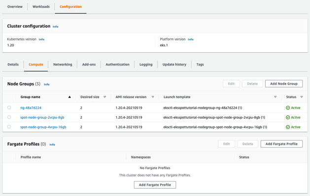Click launch template text ending 4vcpu-16gb (1)
The image size is (310, 196).
pos(215,127)
